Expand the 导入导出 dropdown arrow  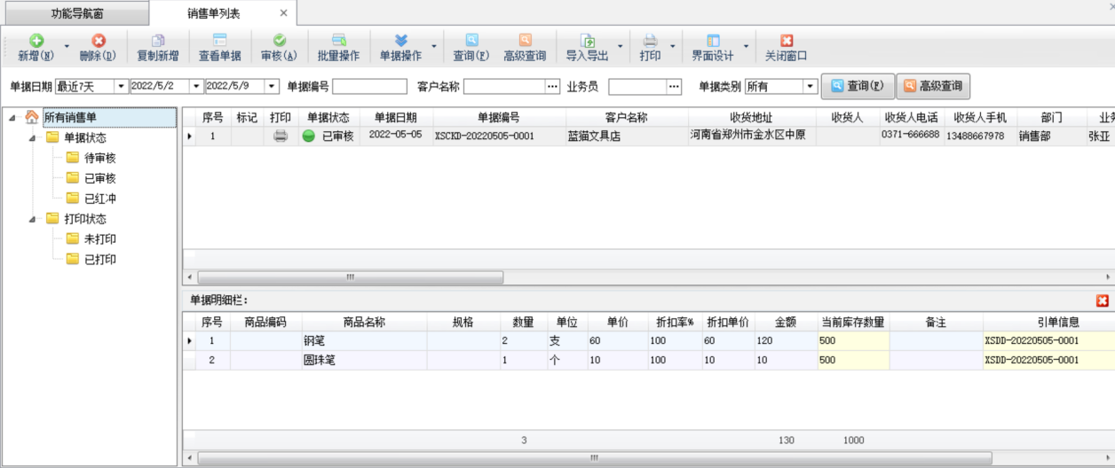620,47
